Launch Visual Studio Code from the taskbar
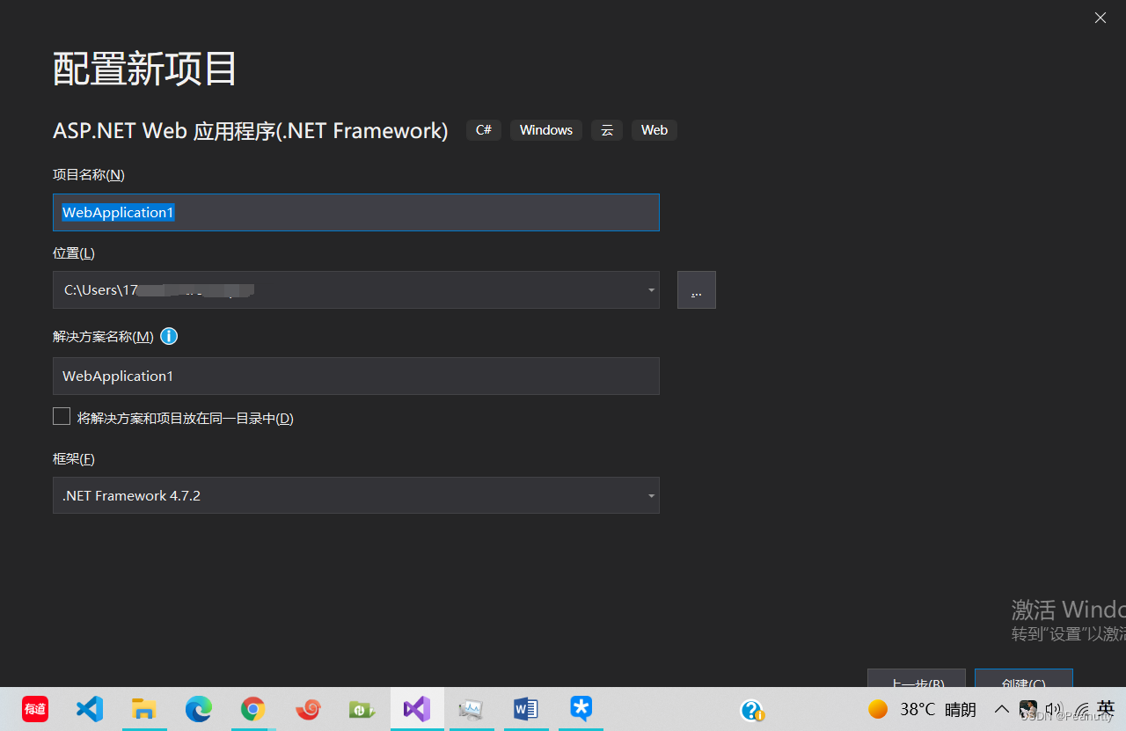This screenshot has height=731, width=1126. pyautogui.click(x=89, y=709)
